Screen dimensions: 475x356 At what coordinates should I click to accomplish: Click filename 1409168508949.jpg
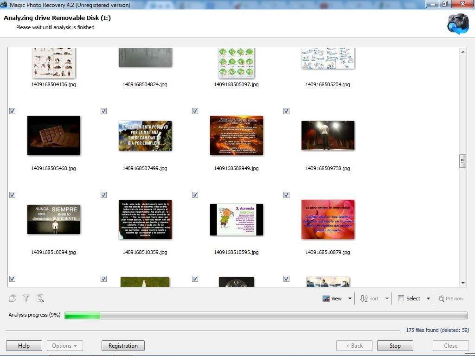pos(236,168)
